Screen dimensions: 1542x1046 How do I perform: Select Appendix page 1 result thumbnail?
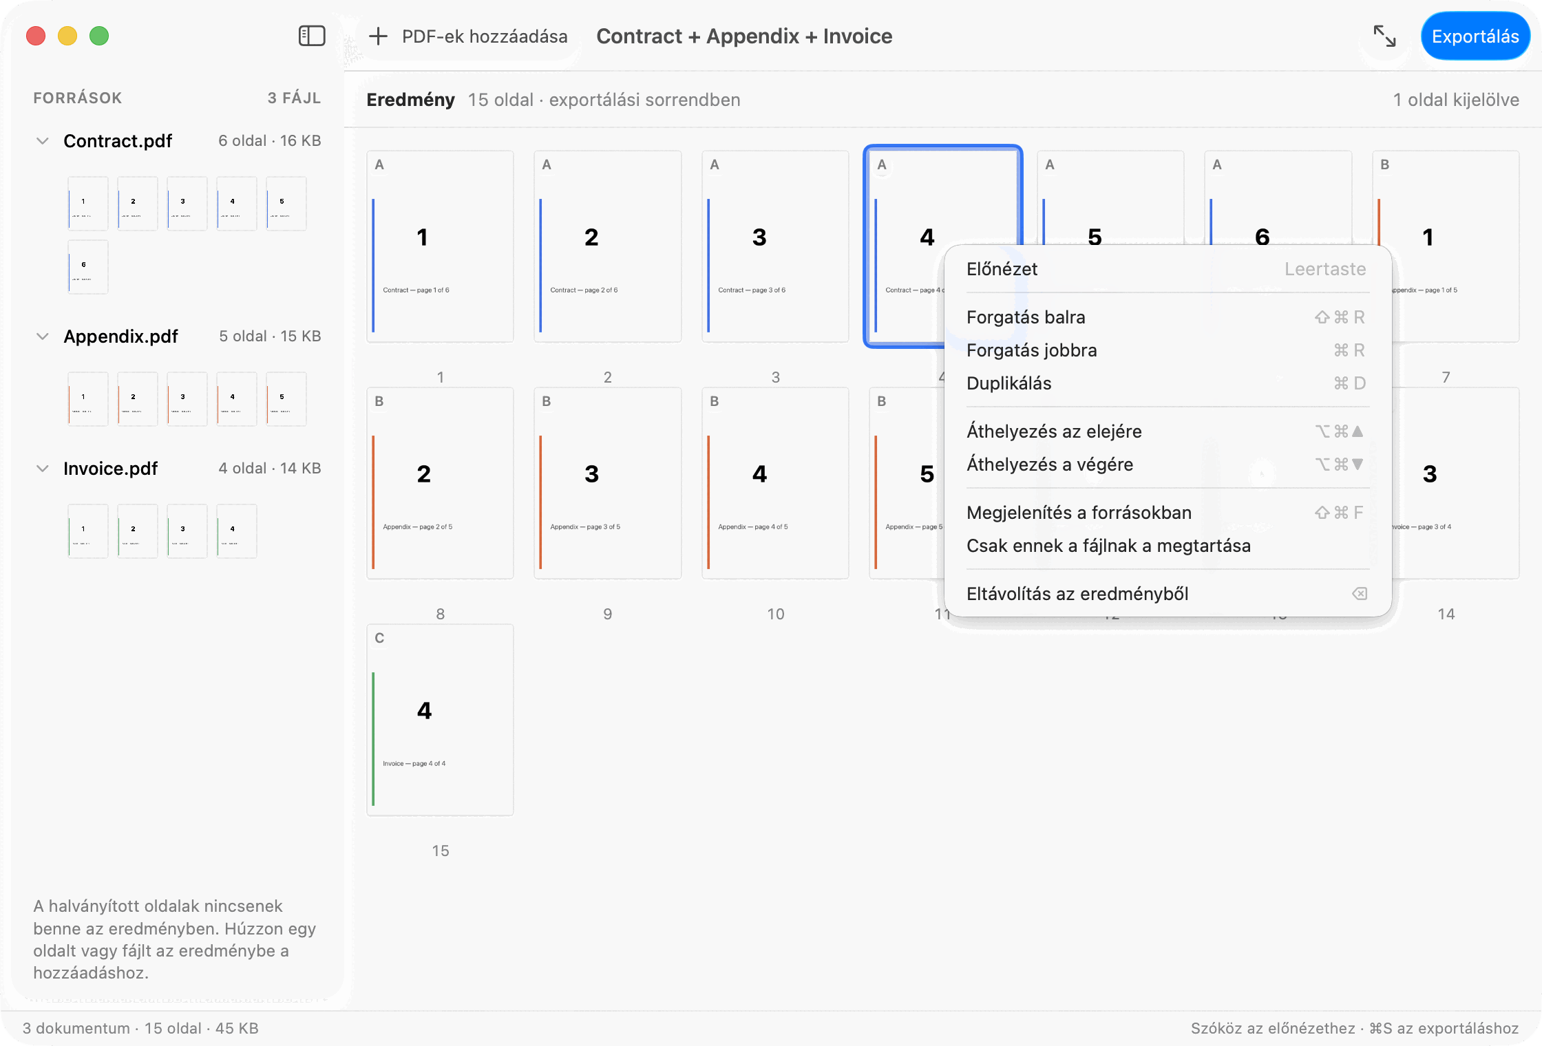pyautogui.click(x=1456, y=246)
